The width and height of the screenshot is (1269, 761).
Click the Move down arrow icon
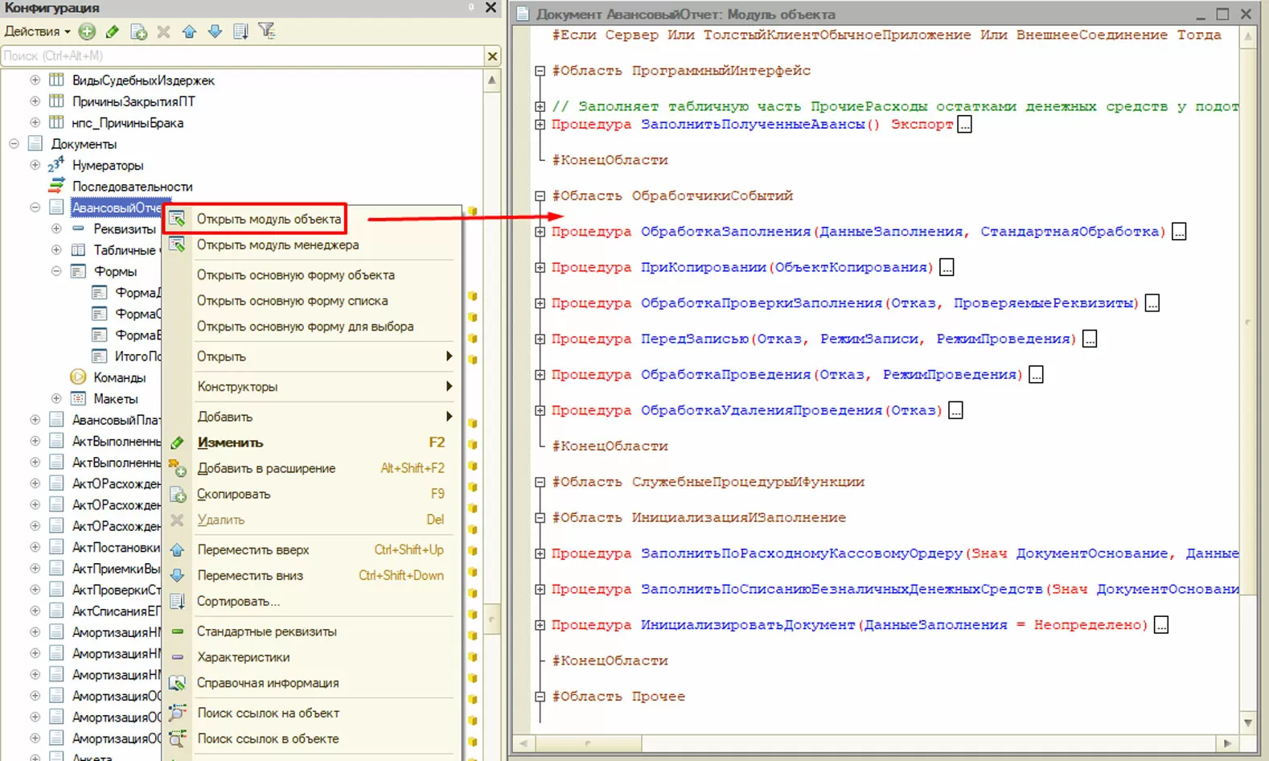(215, 31)
